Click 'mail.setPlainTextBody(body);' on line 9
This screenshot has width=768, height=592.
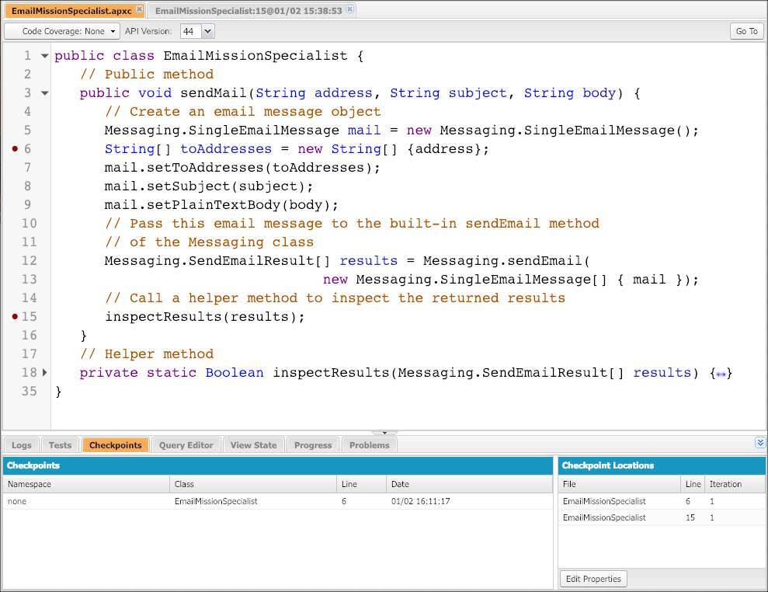point(221,205)
